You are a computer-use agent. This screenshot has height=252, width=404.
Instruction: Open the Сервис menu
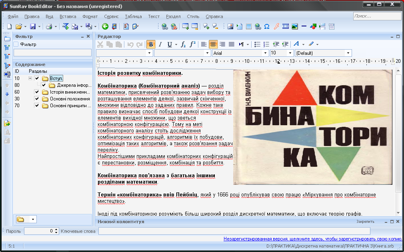111,16
